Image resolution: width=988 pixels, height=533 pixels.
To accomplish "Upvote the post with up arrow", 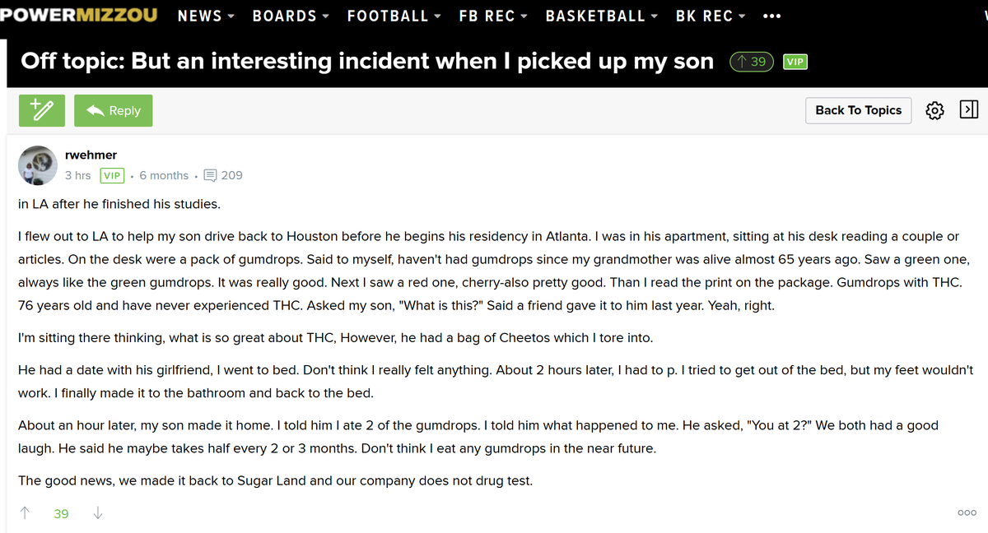I will pos(25,513).
